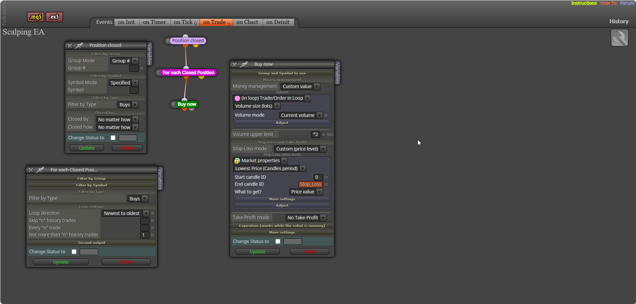Pin the Buy now panel

click(x=244, y=64)
